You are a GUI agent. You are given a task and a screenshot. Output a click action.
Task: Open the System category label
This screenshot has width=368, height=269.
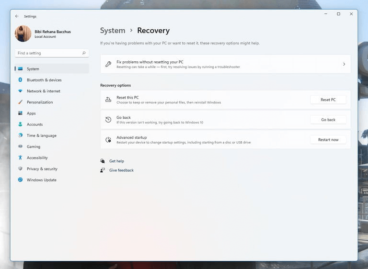pyautogui.click(x=33, y=69)
